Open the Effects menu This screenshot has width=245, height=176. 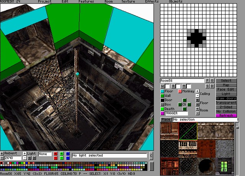[x=152, y=2]
